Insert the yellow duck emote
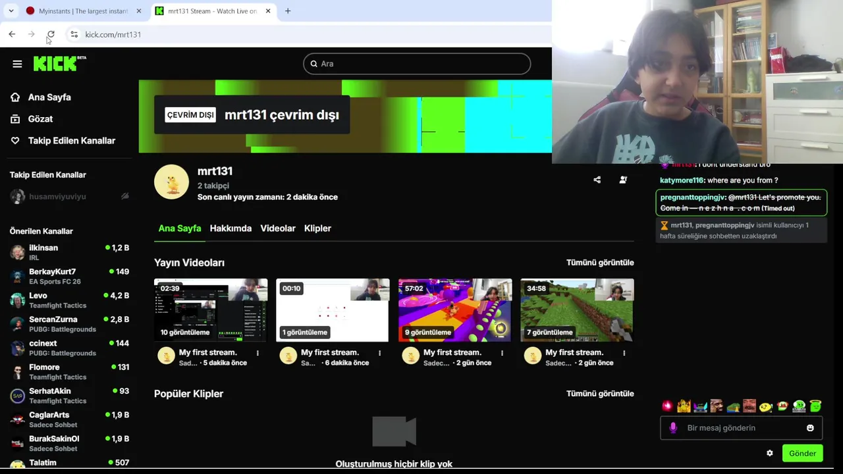This screenshot has height=474, width=843. [x=684, y=406]
